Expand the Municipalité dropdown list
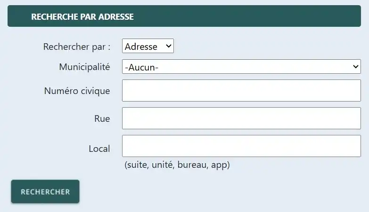Viewport: 369px width, 212px height. click(241, 67)
